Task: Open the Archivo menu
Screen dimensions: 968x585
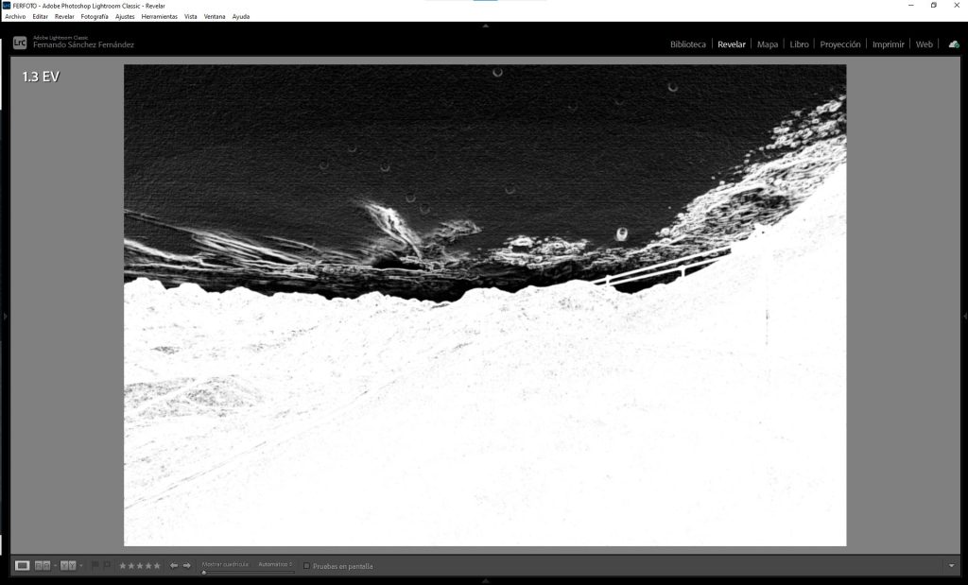Action: tap(15, 17)
